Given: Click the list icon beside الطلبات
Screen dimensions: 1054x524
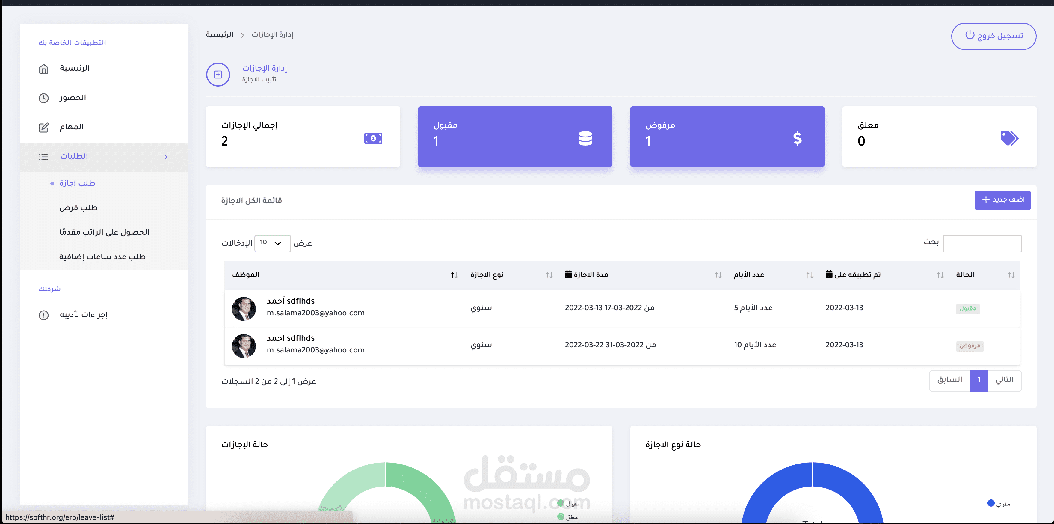Looking at the screenshot, I should click(43, 157).
